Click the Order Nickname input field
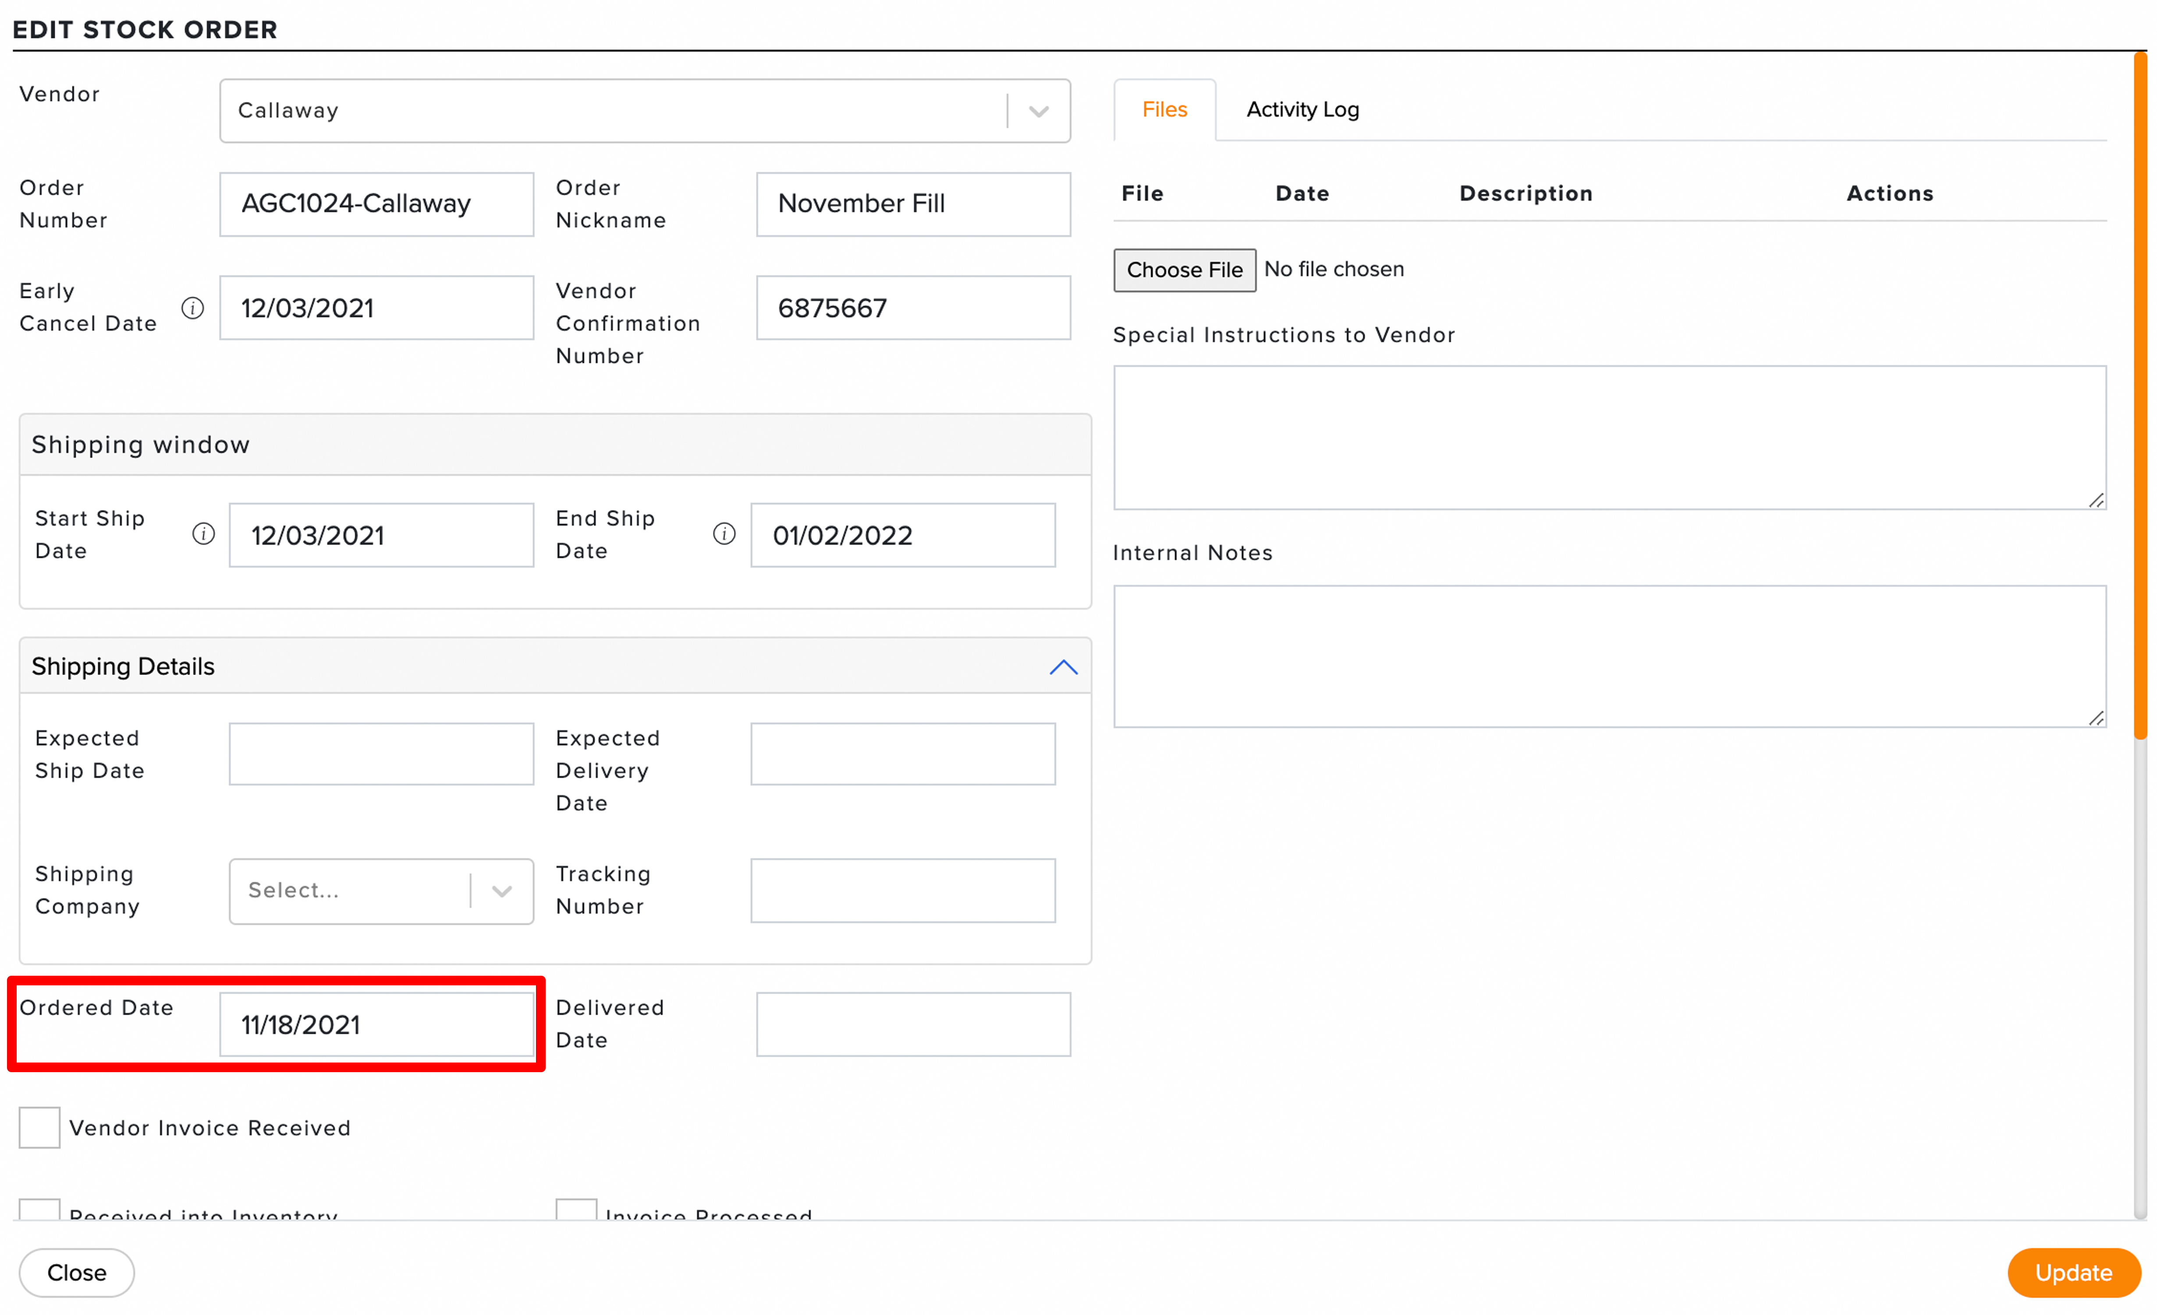The width and height of the screenshot is (2157, 1315). (913, 204)
